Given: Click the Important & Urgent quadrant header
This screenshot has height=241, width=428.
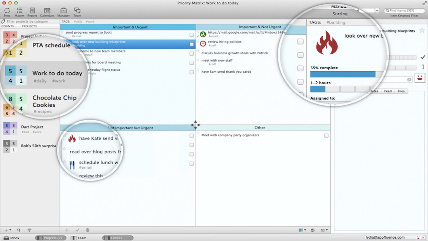Looking at the screenshot, I should click(x=128, y=27).
